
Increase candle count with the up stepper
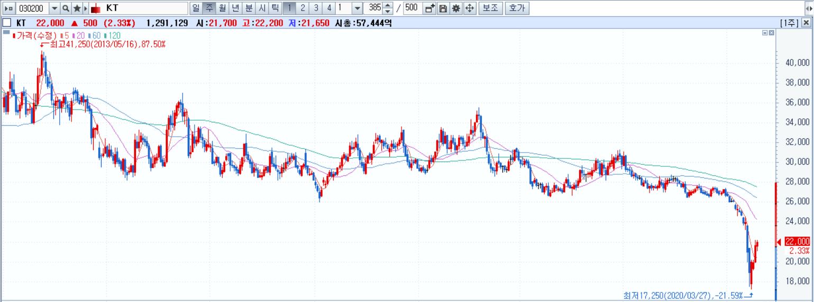(x=388, y=5)
